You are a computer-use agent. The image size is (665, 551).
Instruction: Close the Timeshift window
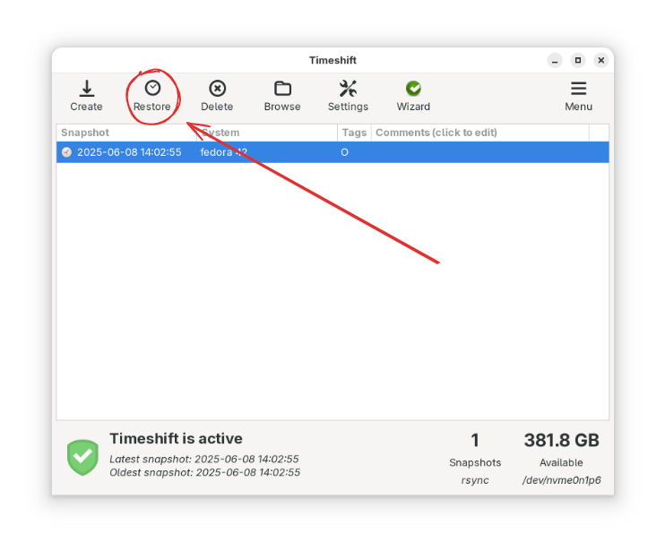click(601, 60)
